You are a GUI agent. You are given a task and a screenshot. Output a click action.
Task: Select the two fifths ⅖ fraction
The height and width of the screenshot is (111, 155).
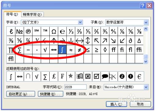(x=96, y=31)
